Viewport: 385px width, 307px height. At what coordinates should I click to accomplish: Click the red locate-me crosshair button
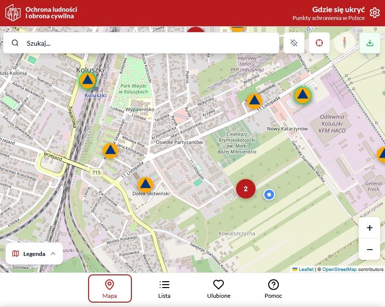(319, 43)
